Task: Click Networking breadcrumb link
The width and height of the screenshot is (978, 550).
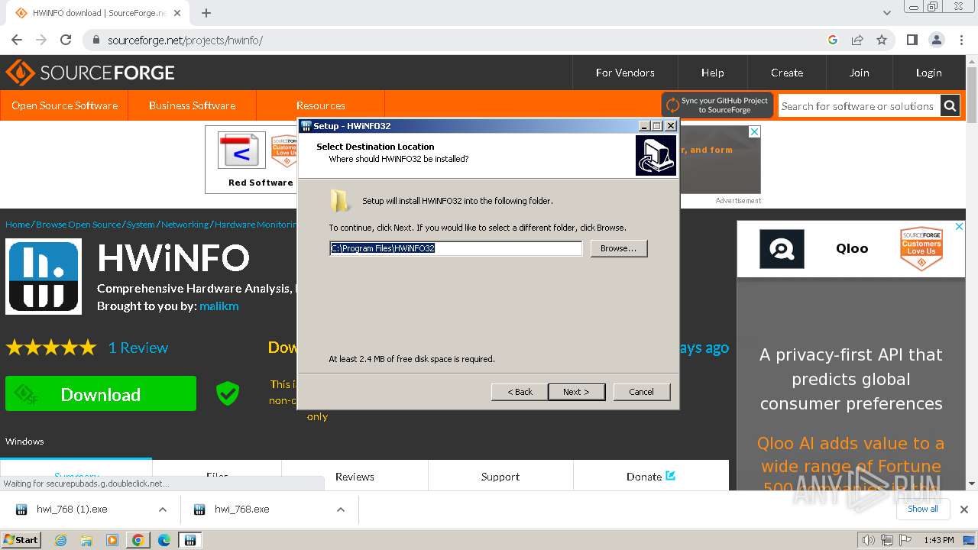Action: (185, 225)
